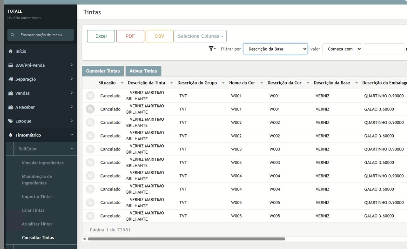Image resolution: width=407 pixels, height=249 pixels.
Task: Open Atualizar Tintas in the sidebar
Action: (x=37, y=224)
